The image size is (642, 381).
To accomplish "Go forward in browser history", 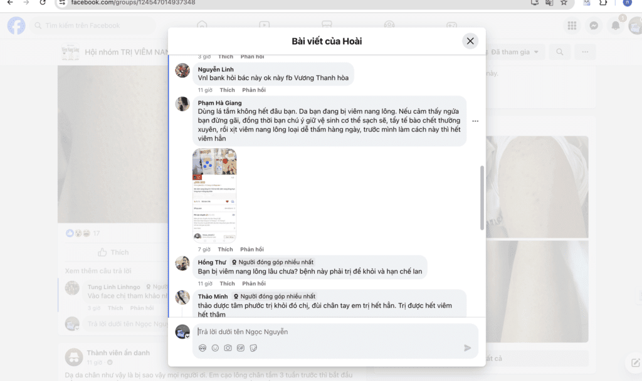I will click(x=26, y=3).
